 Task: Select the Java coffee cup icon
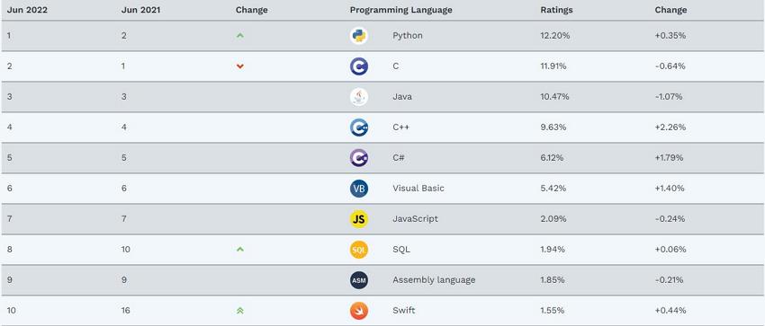(358, 97)
